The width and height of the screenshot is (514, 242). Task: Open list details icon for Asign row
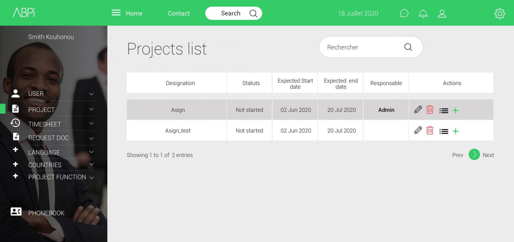(444, 110)
